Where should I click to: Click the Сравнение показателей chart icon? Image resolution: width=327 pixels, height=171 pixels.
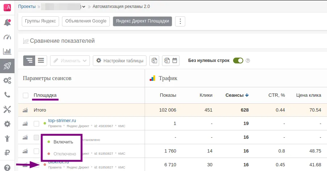(26, 41)
